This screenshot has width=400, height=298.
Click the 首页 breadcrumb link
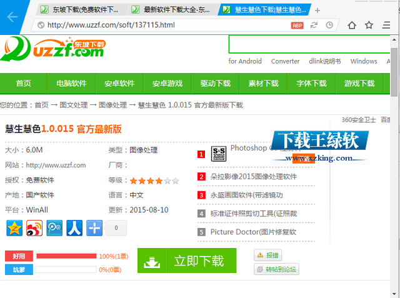pyautogui.click(x=41, y=105)
